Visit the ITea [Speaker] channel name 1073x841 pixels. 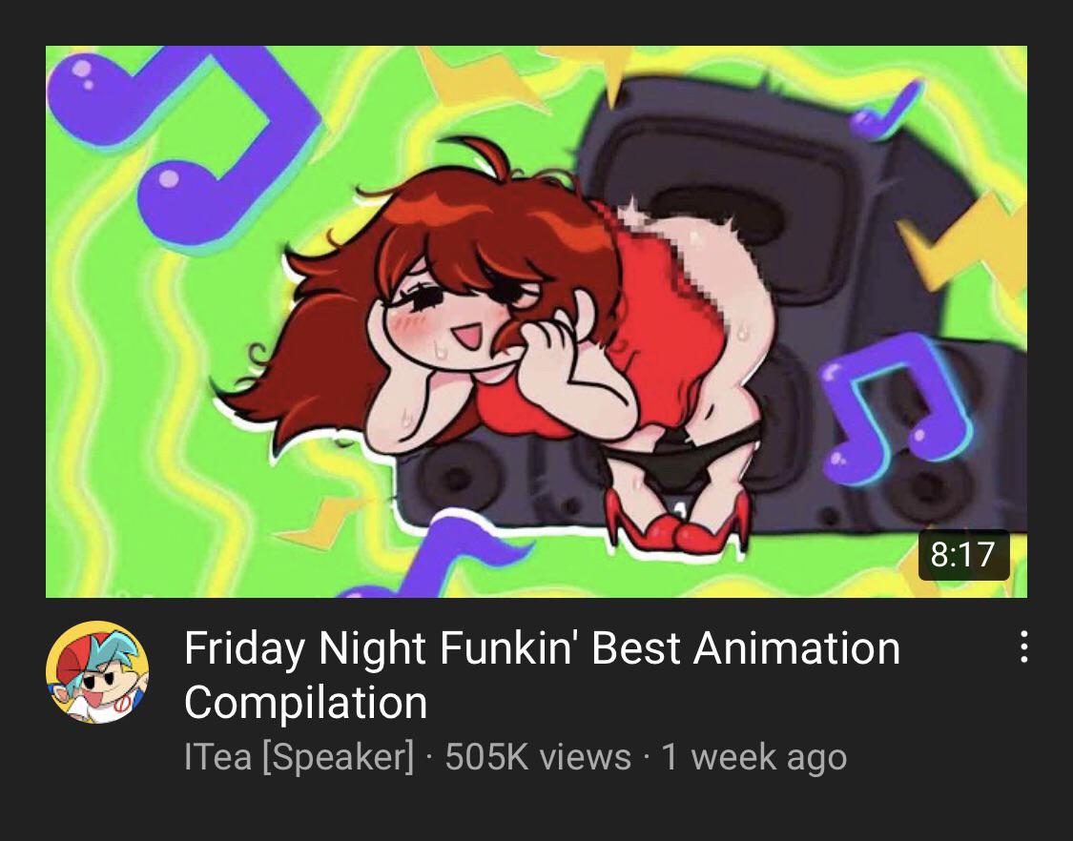299,757
